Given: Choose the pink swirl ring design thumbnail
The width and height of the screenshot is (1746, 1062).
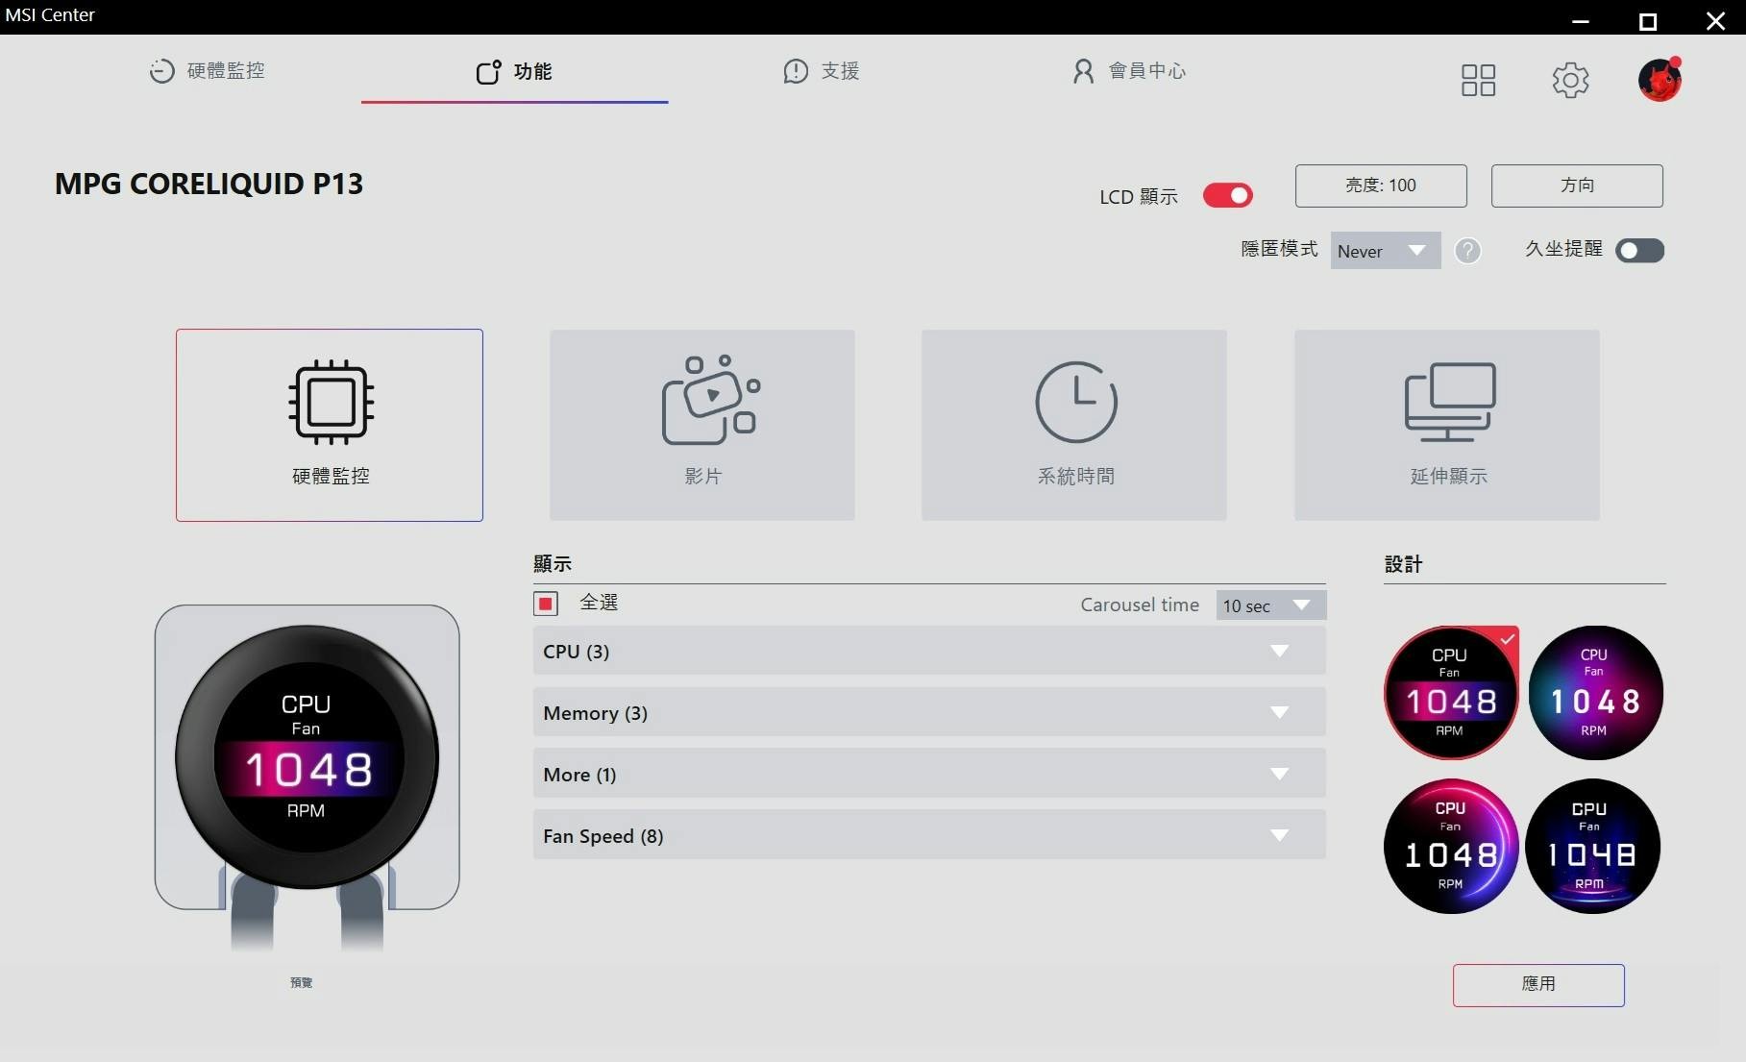Looking at the screenshot, I should [1451, 846].
